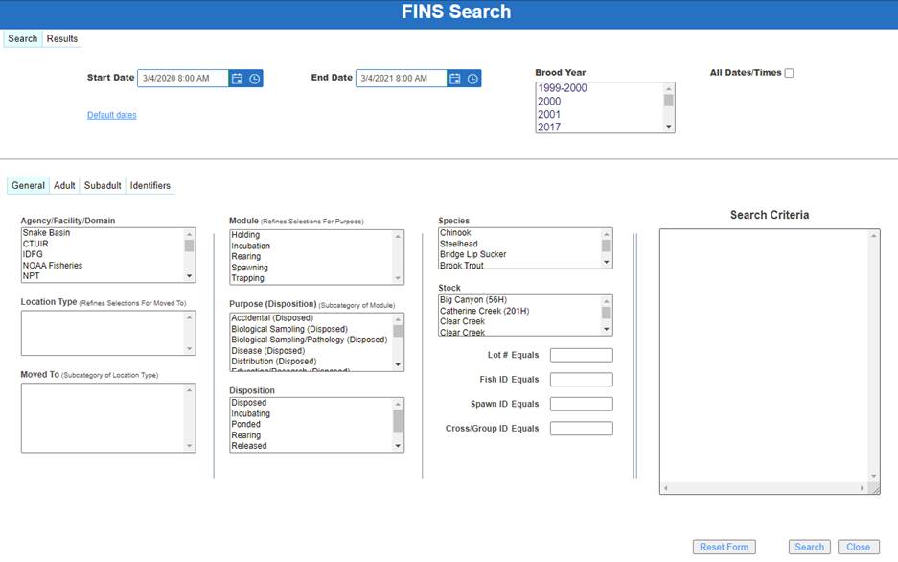The height and width of the screenshot is (562, 898).
Task: Open the End Date calendar picker
Action: (x=455, y=79)
